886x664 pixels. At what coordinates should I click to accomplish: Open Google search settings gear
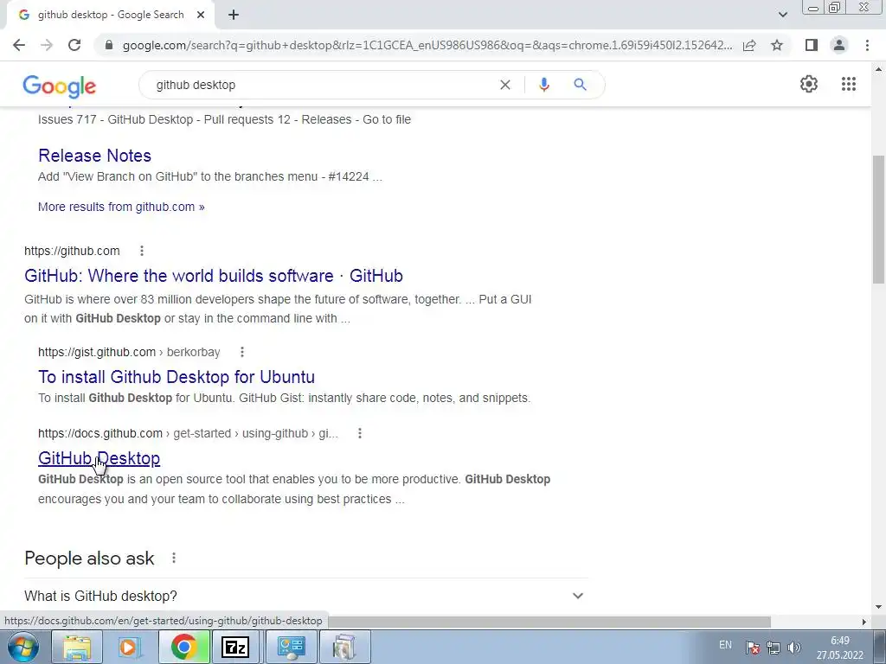(x=809, y=84)
